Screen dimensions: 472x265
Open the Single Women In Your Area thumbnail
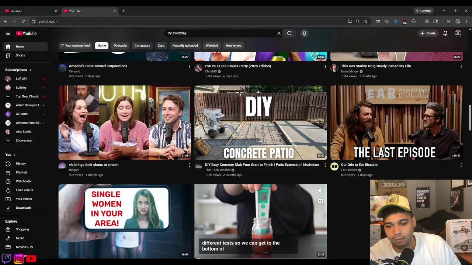[x=125, y=221]
